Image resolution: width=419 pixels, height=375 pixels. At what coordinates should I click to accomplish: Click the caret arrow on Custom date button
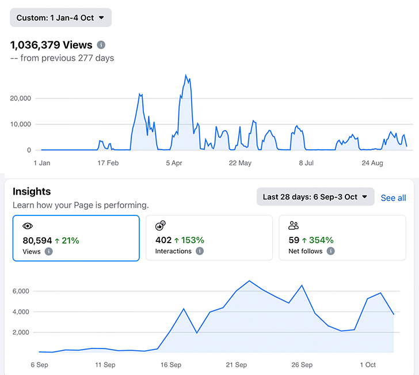pos(101,18)
